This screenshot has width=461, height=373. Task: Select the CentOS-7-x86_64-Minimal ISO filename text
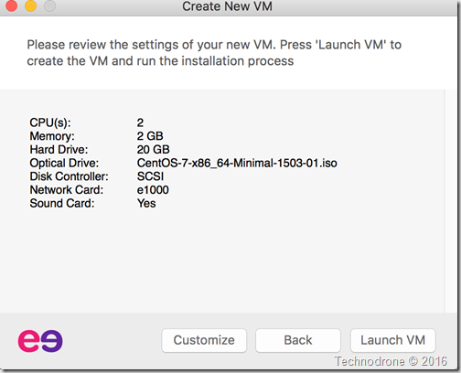237,163
